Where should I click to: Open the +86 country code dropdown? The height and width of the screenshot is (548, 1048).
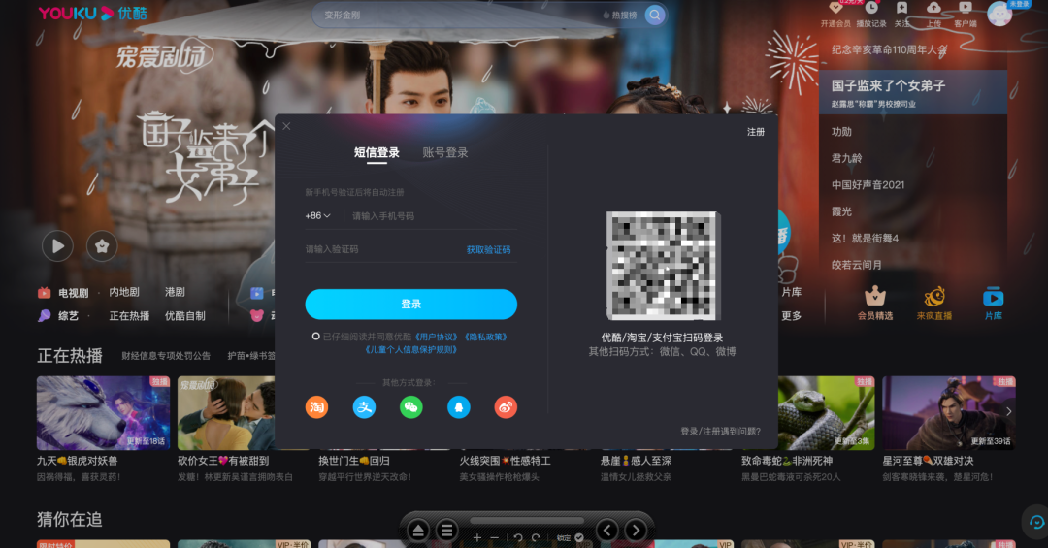click(317, 216)
